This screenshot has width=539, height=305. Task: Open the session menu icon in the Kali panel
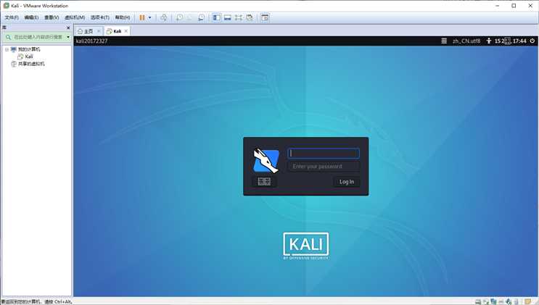[x=444, y=41]
